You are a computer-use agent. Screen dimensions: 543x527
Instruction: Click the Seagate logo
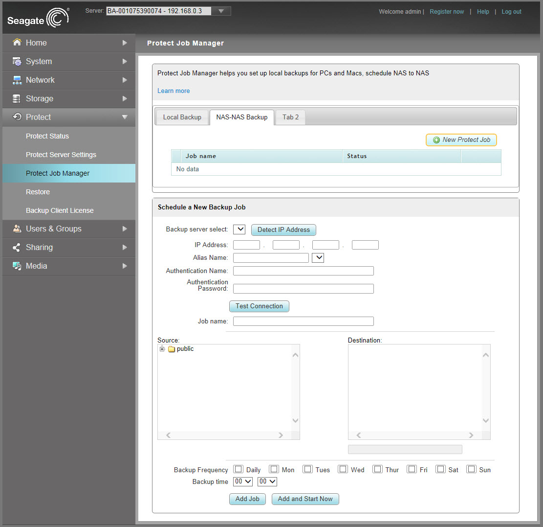pyautogui.click(x=38, y=18)
